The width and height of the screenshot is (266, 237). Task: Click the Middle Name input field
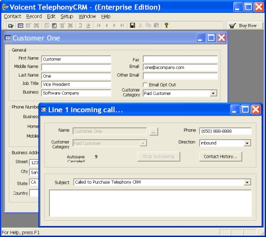(76, 67)
